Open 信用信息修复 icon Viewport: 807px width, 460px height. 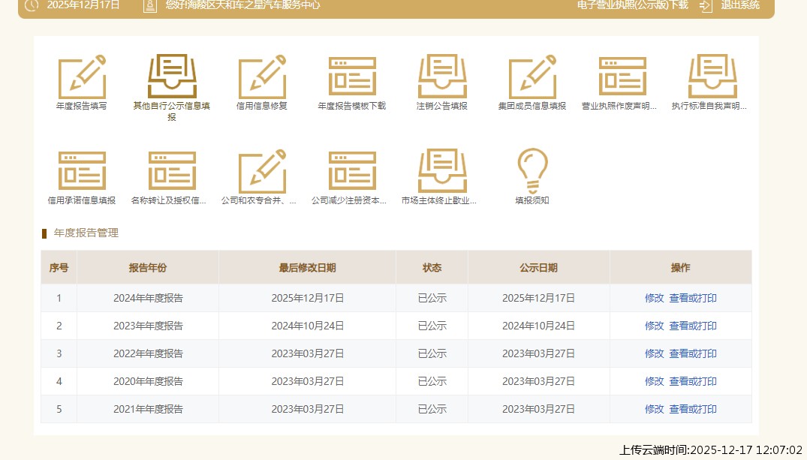pos(262,77)
